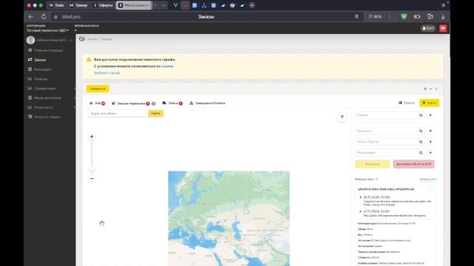This screenshot has height=266, width=474.
Task: Open the Оферты browser tab group
Action: point(103,5)
